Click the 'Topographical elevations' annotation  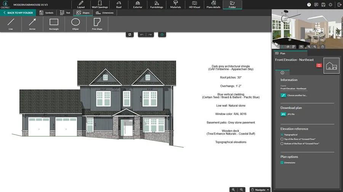click(x=231, y=142)
